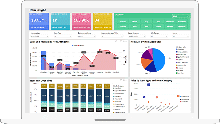Select July in the calendar
This screenshot has width=220, height=124.
(x=158, y=22)
